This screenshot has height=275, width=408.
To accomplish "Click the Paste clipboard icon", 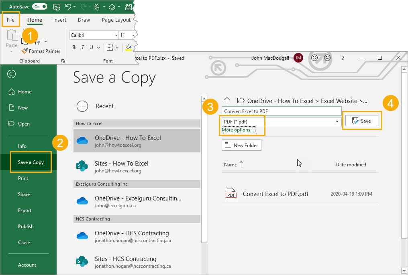I will (12, 35).
